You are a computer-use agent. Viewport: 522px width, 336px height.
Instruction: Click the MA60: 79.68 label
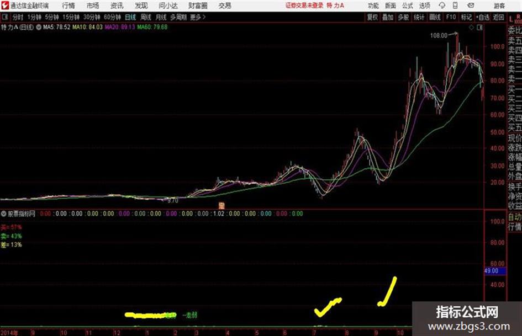tap(152, 27)
